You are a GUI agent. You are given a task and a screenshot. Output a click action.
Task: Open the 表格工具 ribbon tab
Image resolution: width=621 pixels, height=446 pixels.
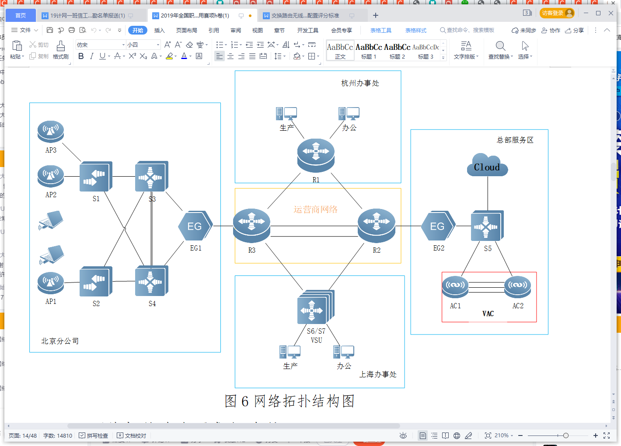(x=381, y=30)
